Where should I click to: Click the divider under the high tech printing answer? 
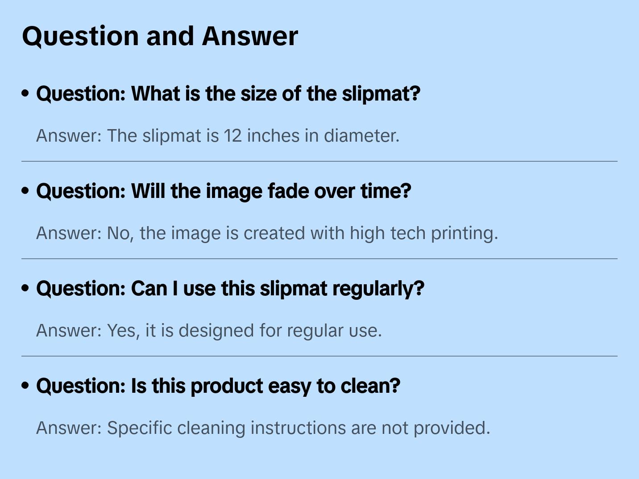click(x=319, y=259)
